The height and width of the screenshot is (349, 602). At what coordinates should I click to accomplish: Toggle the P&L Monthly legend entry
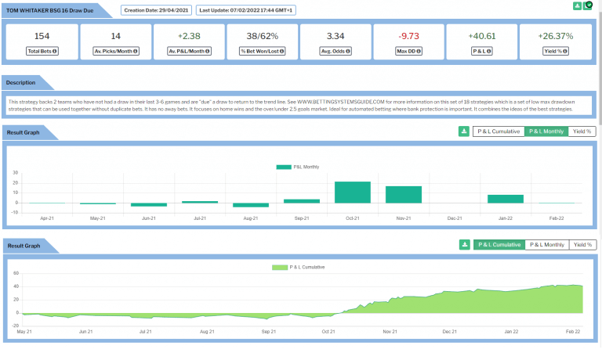click(298, 167)
